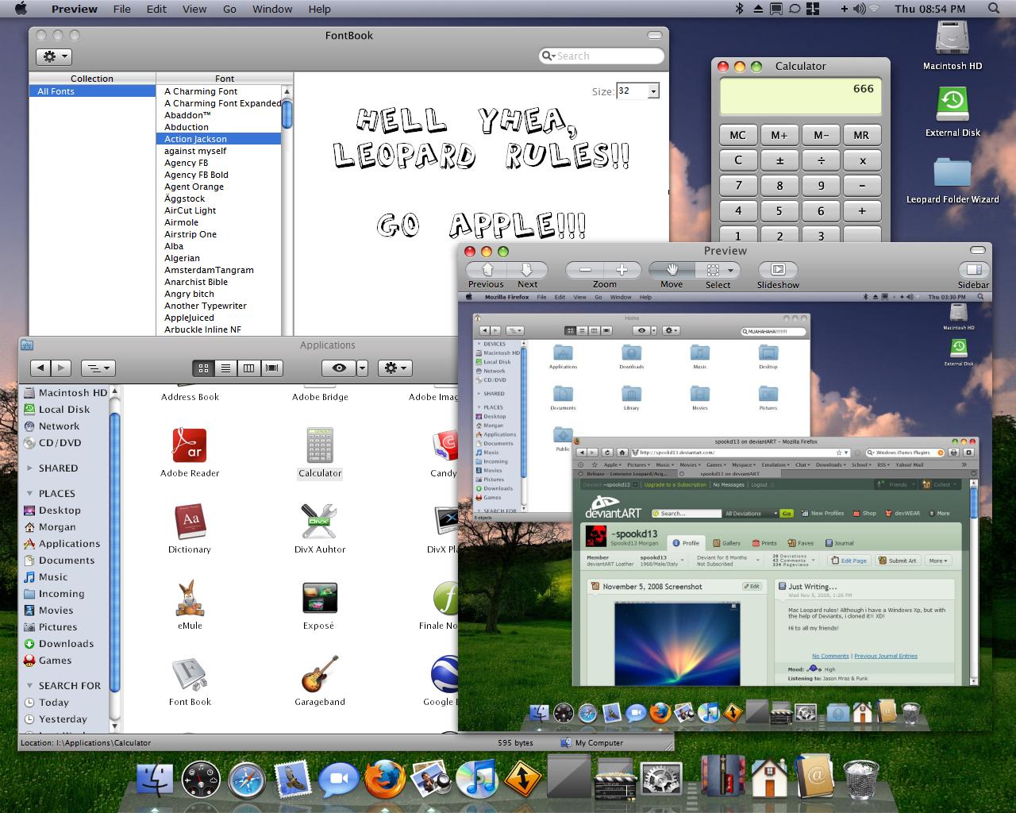This screenshot has width=1016, height=813.
Task: Click the FontBook Search field
Action: (601, 56)
